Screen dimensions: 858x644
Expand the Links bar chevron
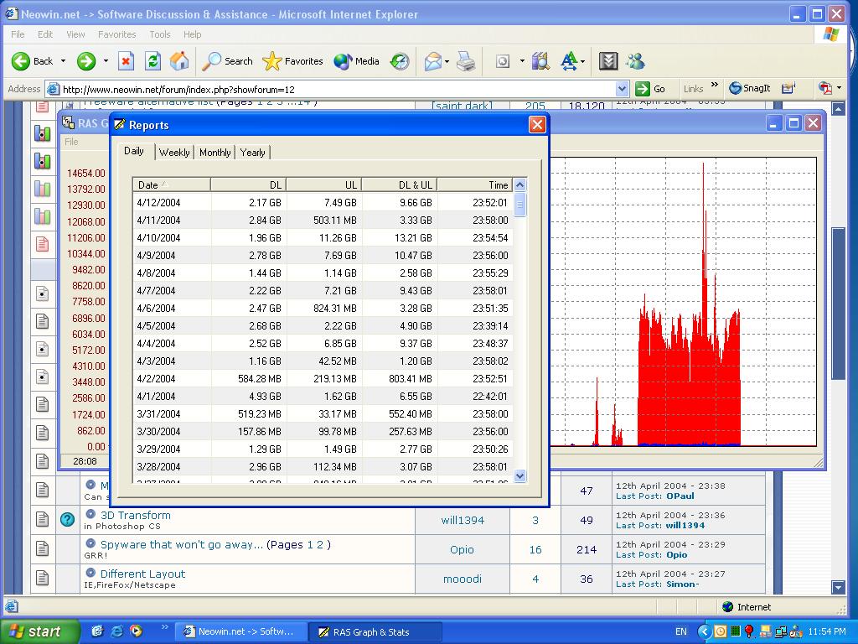[x=715, y=86]
